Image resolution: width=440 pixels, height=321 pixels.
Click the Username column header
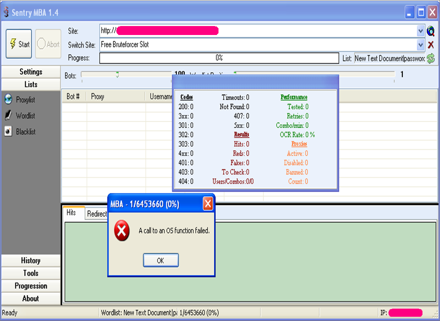(x=159, y=96)
